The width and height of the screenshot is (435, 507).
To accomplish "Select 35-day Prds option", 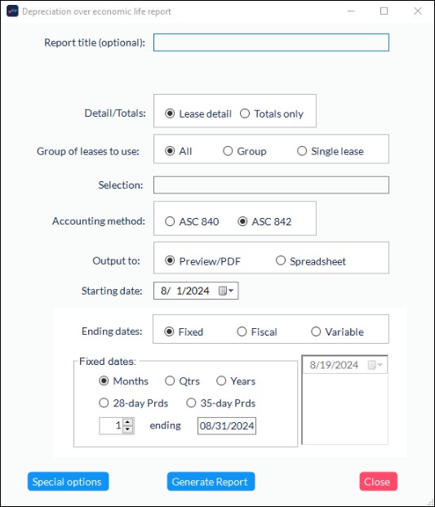I will coord(221,403).
